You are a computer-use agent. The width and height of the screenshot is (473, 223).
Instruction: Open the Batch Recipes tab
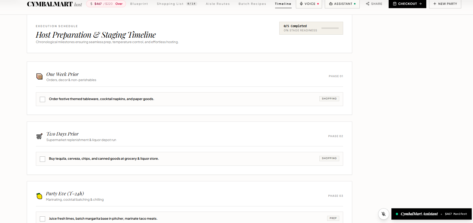tap(252, 4)
